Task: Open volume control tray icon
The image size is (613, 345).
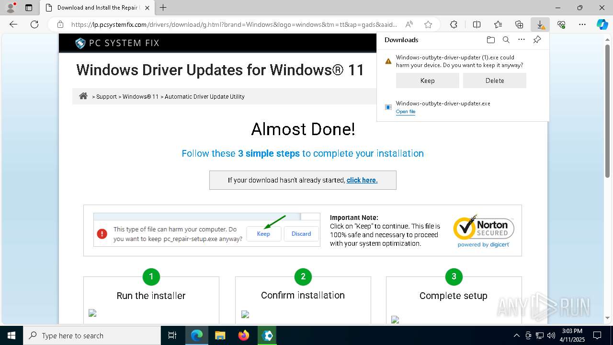Action: (x=551, y=335)
